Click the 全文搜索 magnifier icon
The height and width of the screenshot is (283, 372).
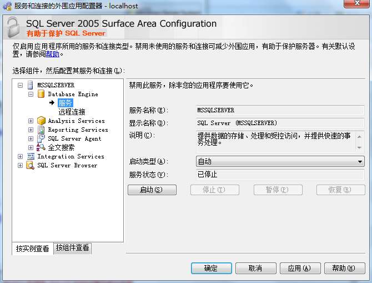click(41, 147)
